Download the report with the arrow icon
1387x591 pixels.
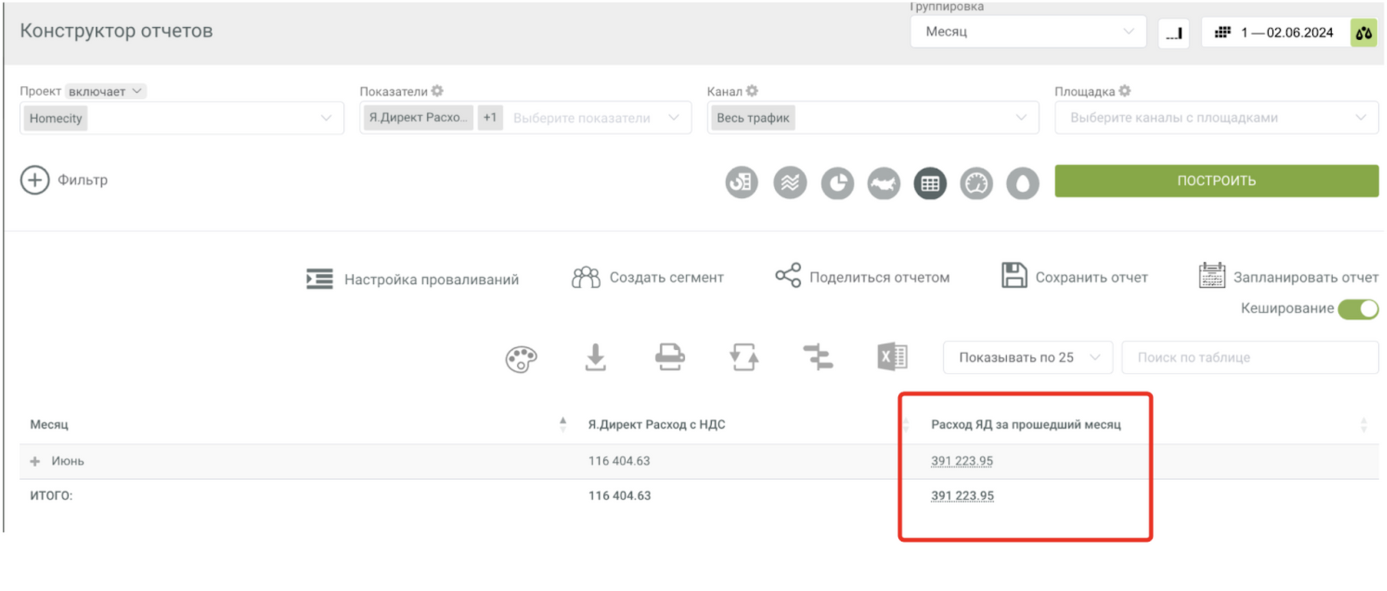pyautogui.click(x=595, y=358)
